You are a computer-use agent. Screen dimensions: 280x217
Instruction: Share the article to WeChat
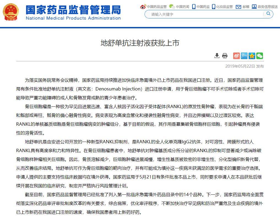pyautogui.click(x=260, y=56)
